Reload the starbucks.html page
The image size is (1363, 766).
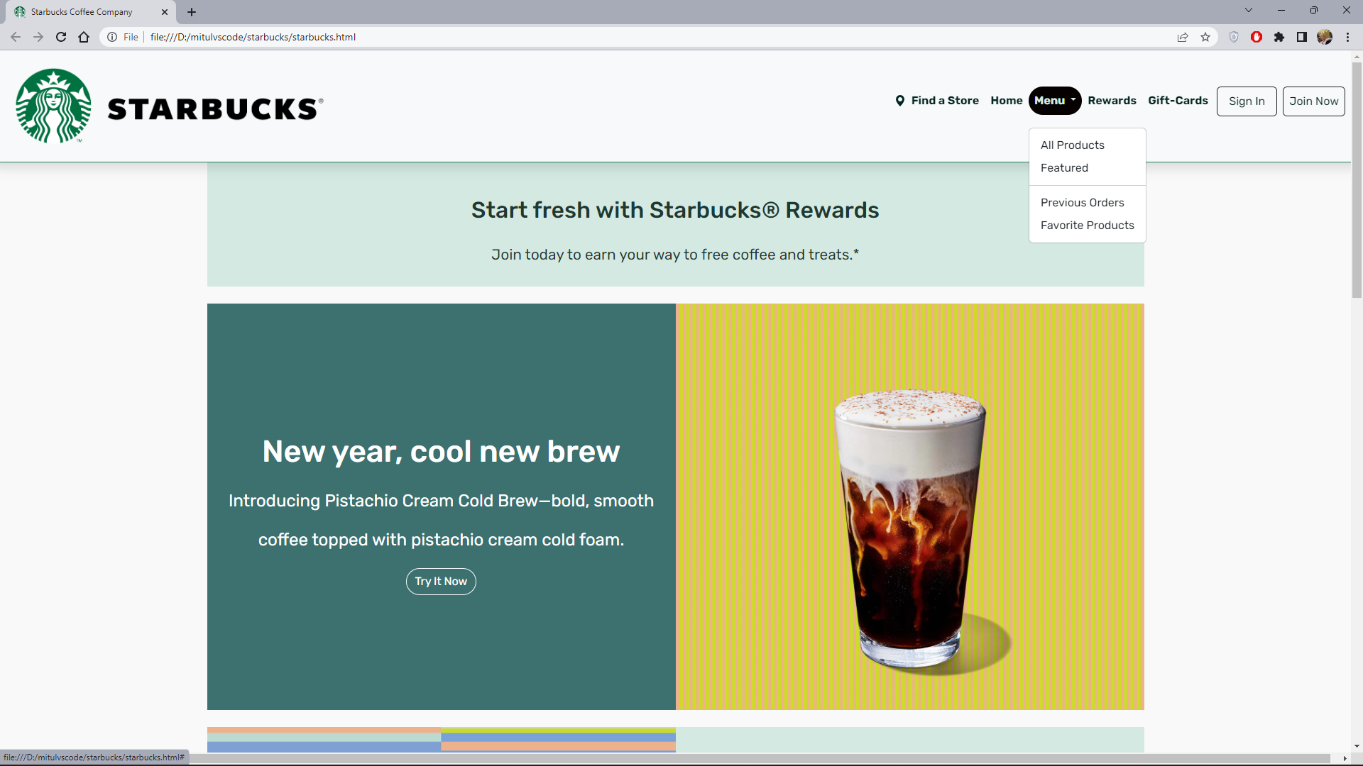[60, 37]
